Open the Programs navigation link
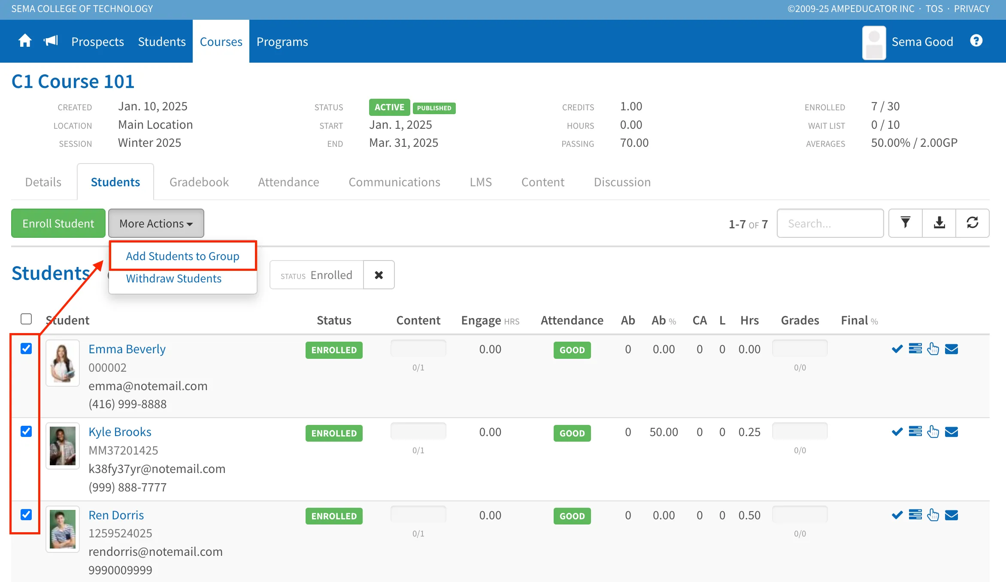Image resolution: width=1006 pixels, height=582 pixels. tap(282, 42)
